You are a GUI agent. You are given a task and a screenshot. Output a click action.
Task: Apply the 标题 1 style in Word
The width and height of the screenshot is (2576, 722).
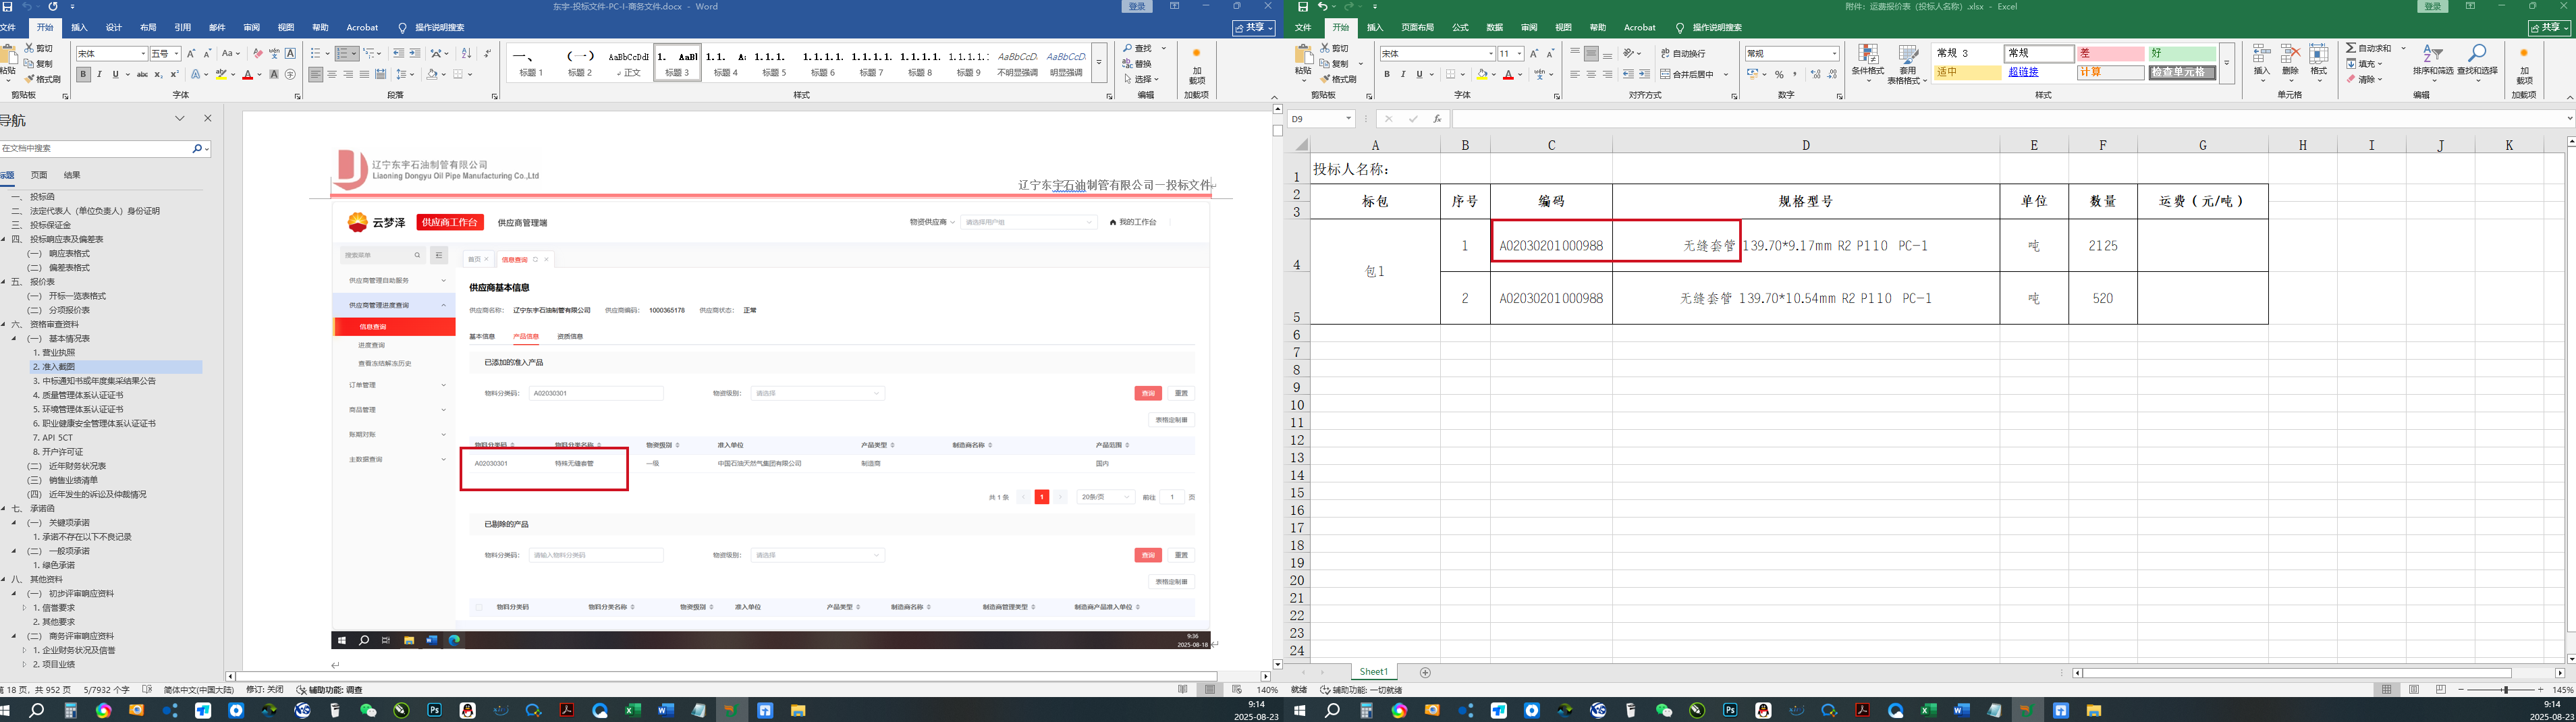[532, 63]
